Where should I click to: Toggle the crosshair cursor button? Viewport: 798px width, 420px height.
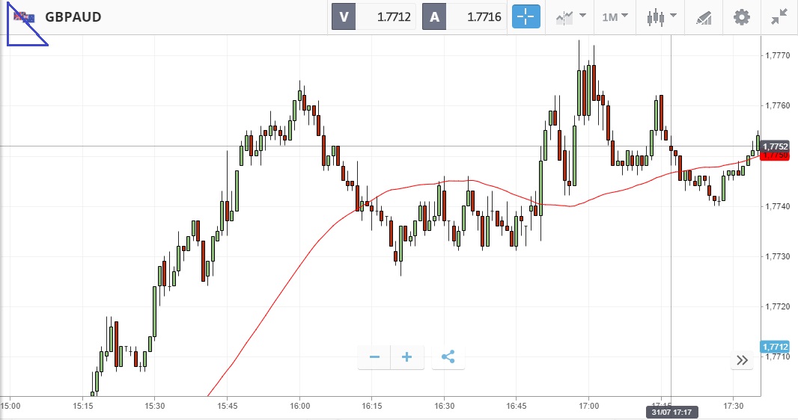click(x=526, y=16)
